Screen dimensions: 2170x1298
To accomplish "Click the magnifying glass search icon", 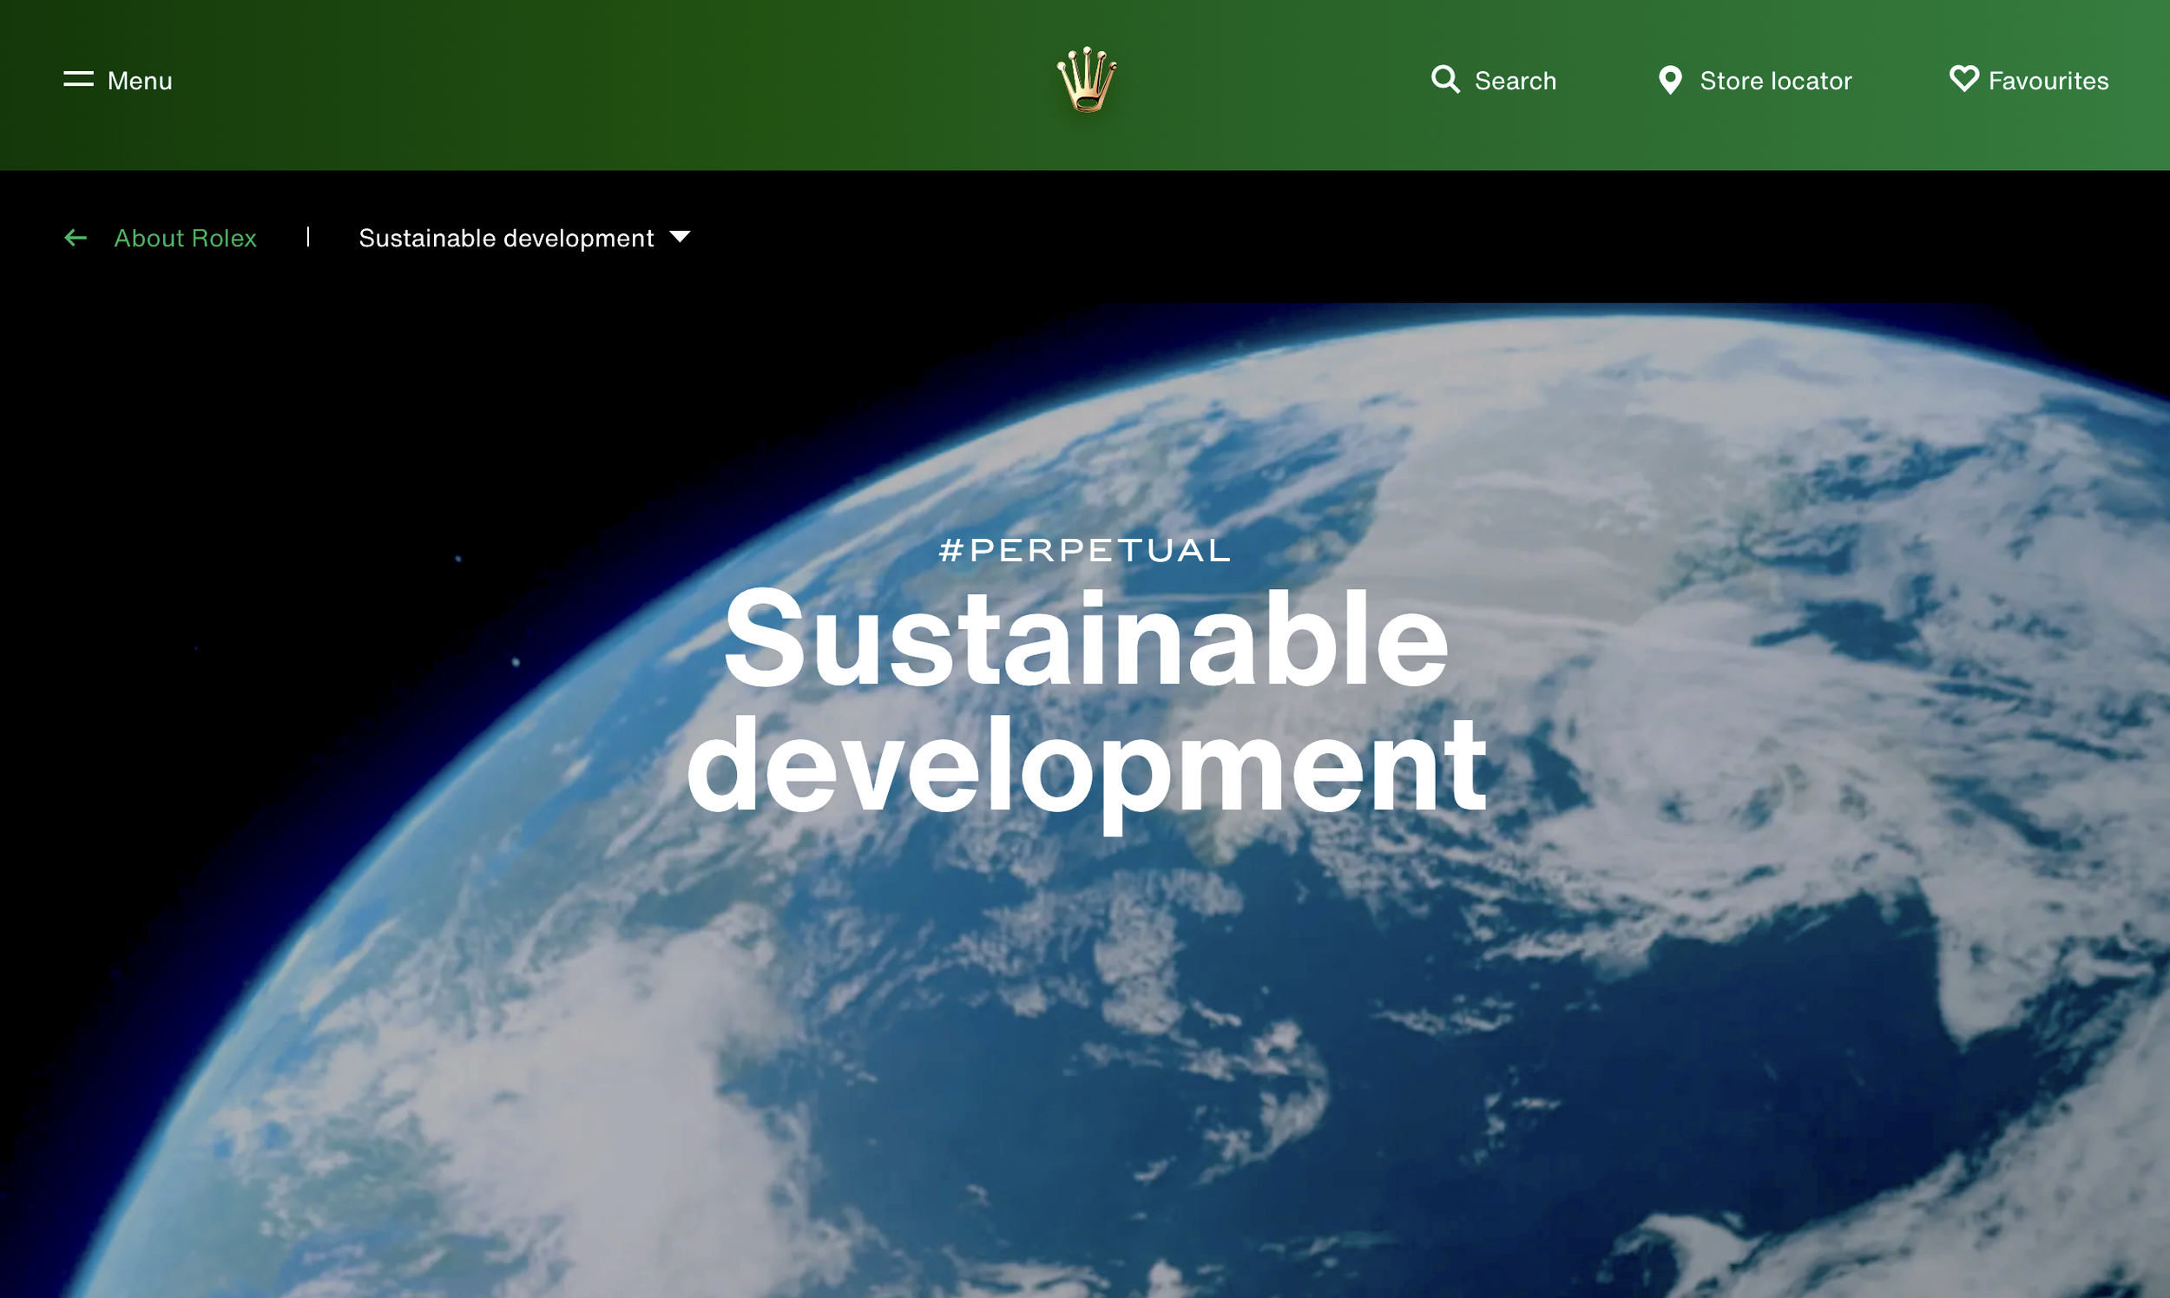I will [x=1444, y=80].
